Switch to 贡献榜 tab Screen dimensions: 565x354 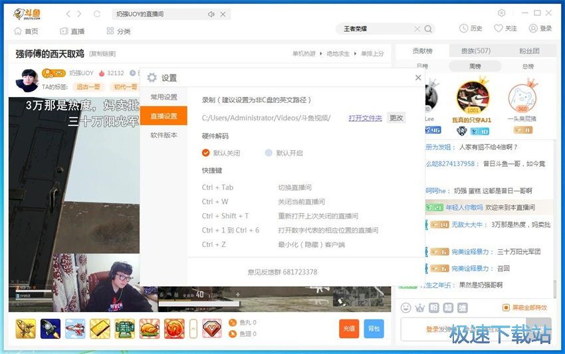(x=422, y=50)
